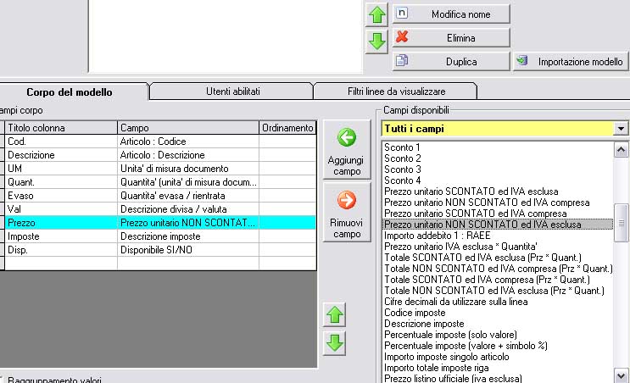The image size is (630, 383).
Task: Open Importazione modello
Action: [x=571, y=61]
